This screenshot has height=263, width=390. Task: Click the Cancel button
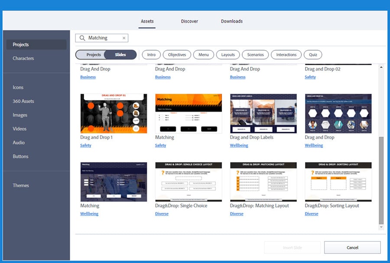(x=352, y=247)
